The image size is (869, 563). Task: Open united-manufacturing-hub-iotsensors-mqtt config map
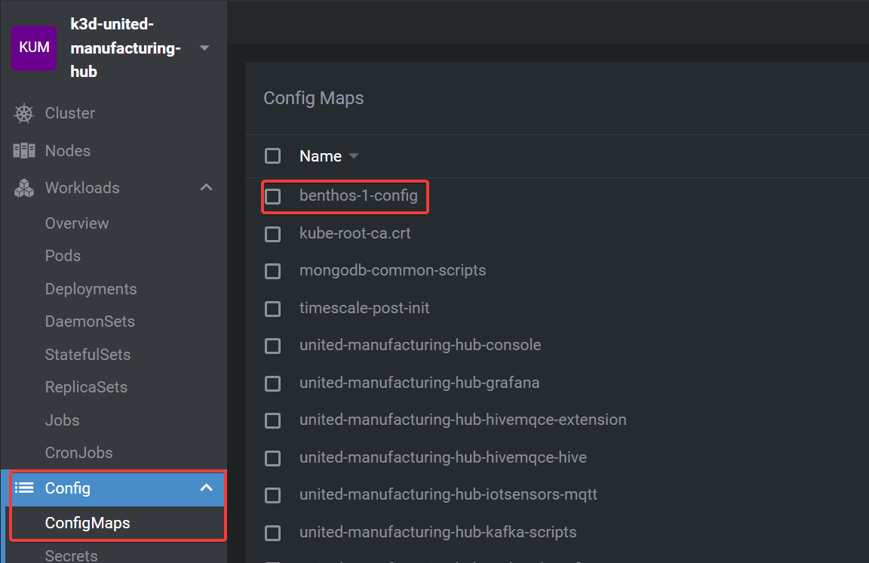[x=448, y=494]
